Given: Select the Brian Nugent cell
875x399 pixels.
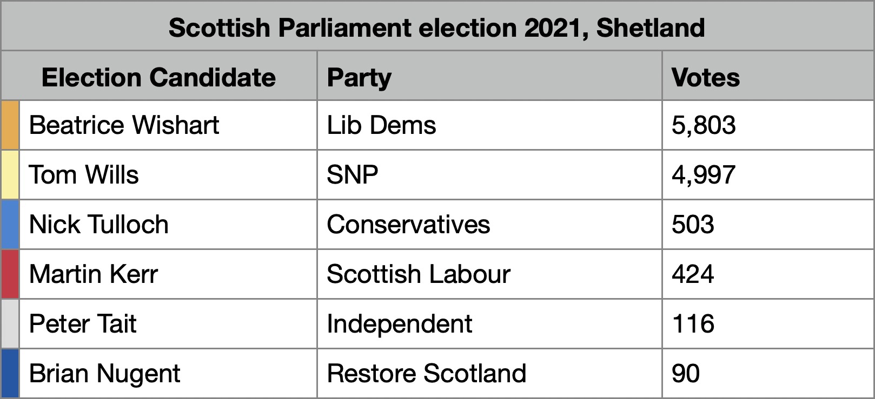Looking at the screenshot, I should [168, 374].
